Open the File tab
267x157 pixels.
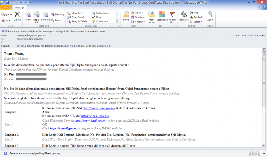pyautogui.click(x=5, y=8)
